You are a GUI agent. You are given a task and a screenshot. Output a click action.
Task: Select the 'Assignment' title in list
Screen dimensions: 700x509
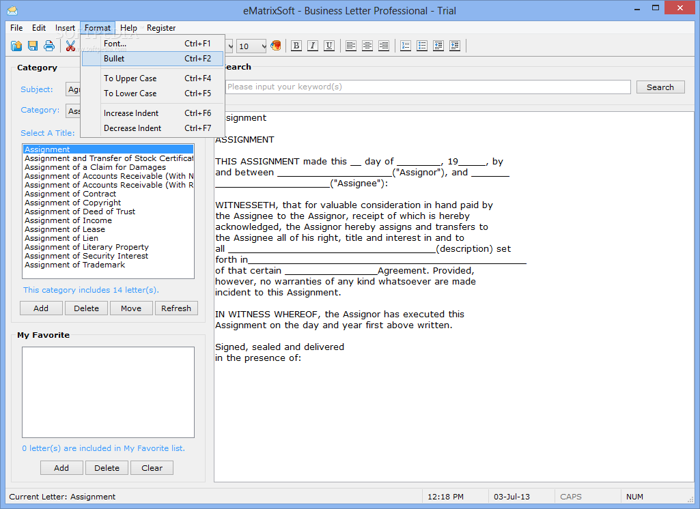109,149
